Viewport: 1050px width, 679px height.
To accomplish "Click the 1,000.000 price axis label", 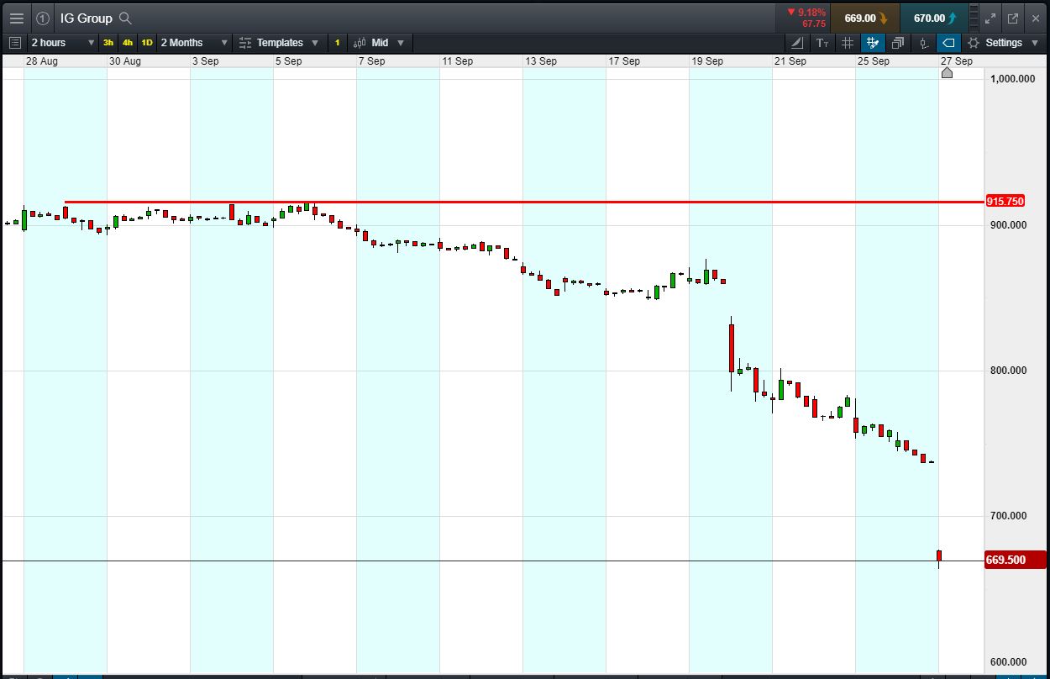I will (1013, 79).
